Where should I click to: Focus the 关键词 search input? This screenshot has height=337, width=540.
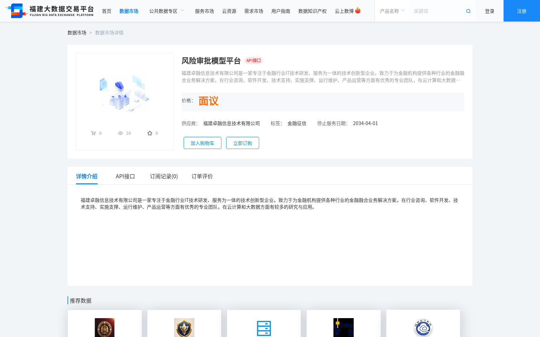pyautogui.click(x=437, y=11)
